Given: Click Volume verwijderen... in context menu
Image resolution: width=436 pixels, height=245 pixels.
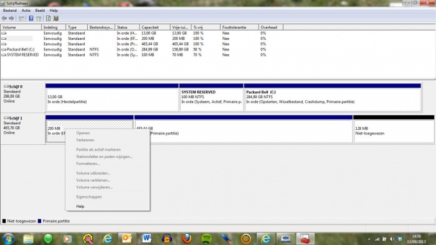Looking at the screenshot, I should coord(94,187).
